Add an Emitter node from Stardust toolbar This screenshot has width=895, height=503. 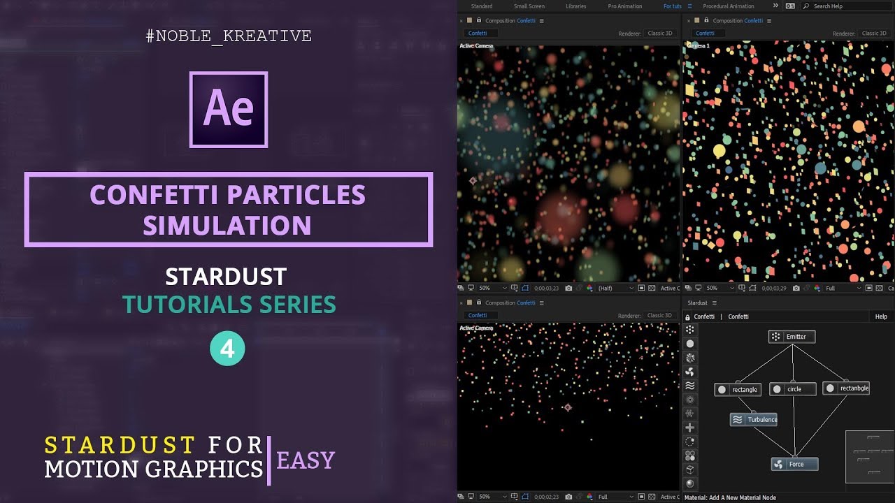(690, 330)
